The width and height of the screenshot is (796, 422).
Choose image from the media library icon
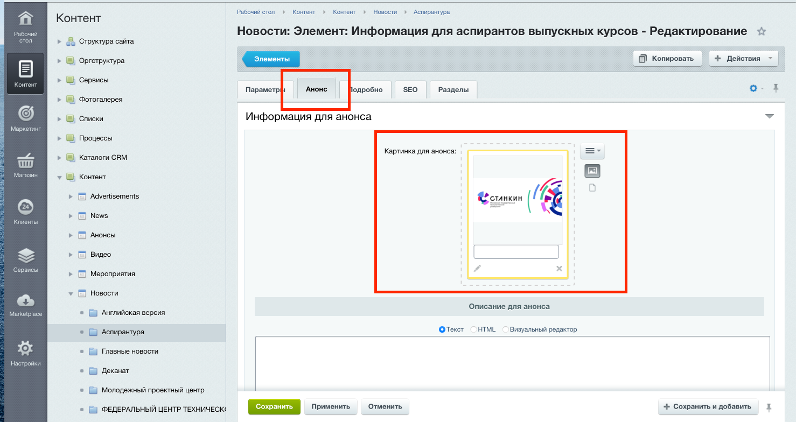592,171
